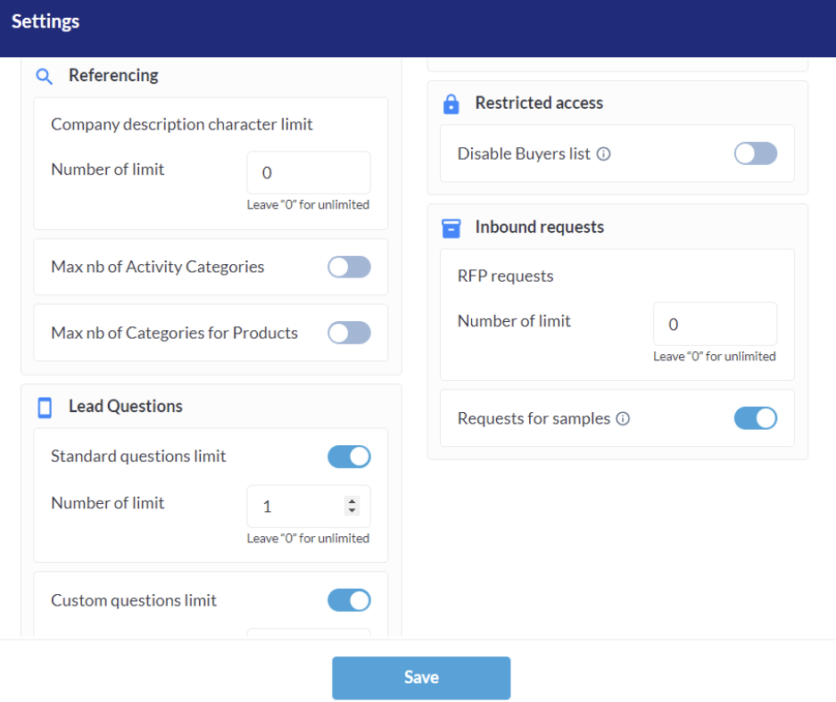Click the Settings header title
This screenshot has width=836, height=702.
(x=46, y=21)
